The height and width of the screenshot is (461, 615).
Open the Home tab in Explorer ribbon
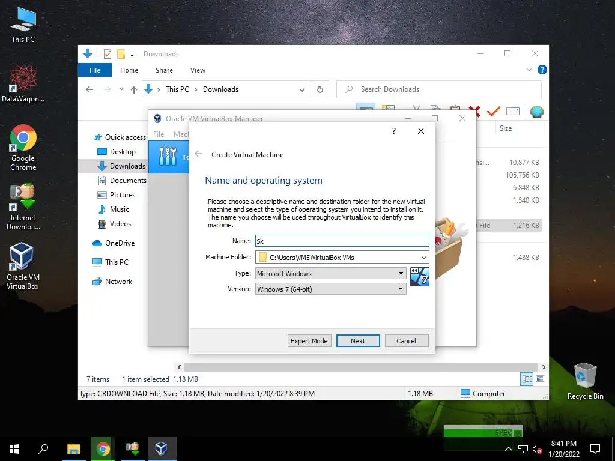tap(129, 70)
